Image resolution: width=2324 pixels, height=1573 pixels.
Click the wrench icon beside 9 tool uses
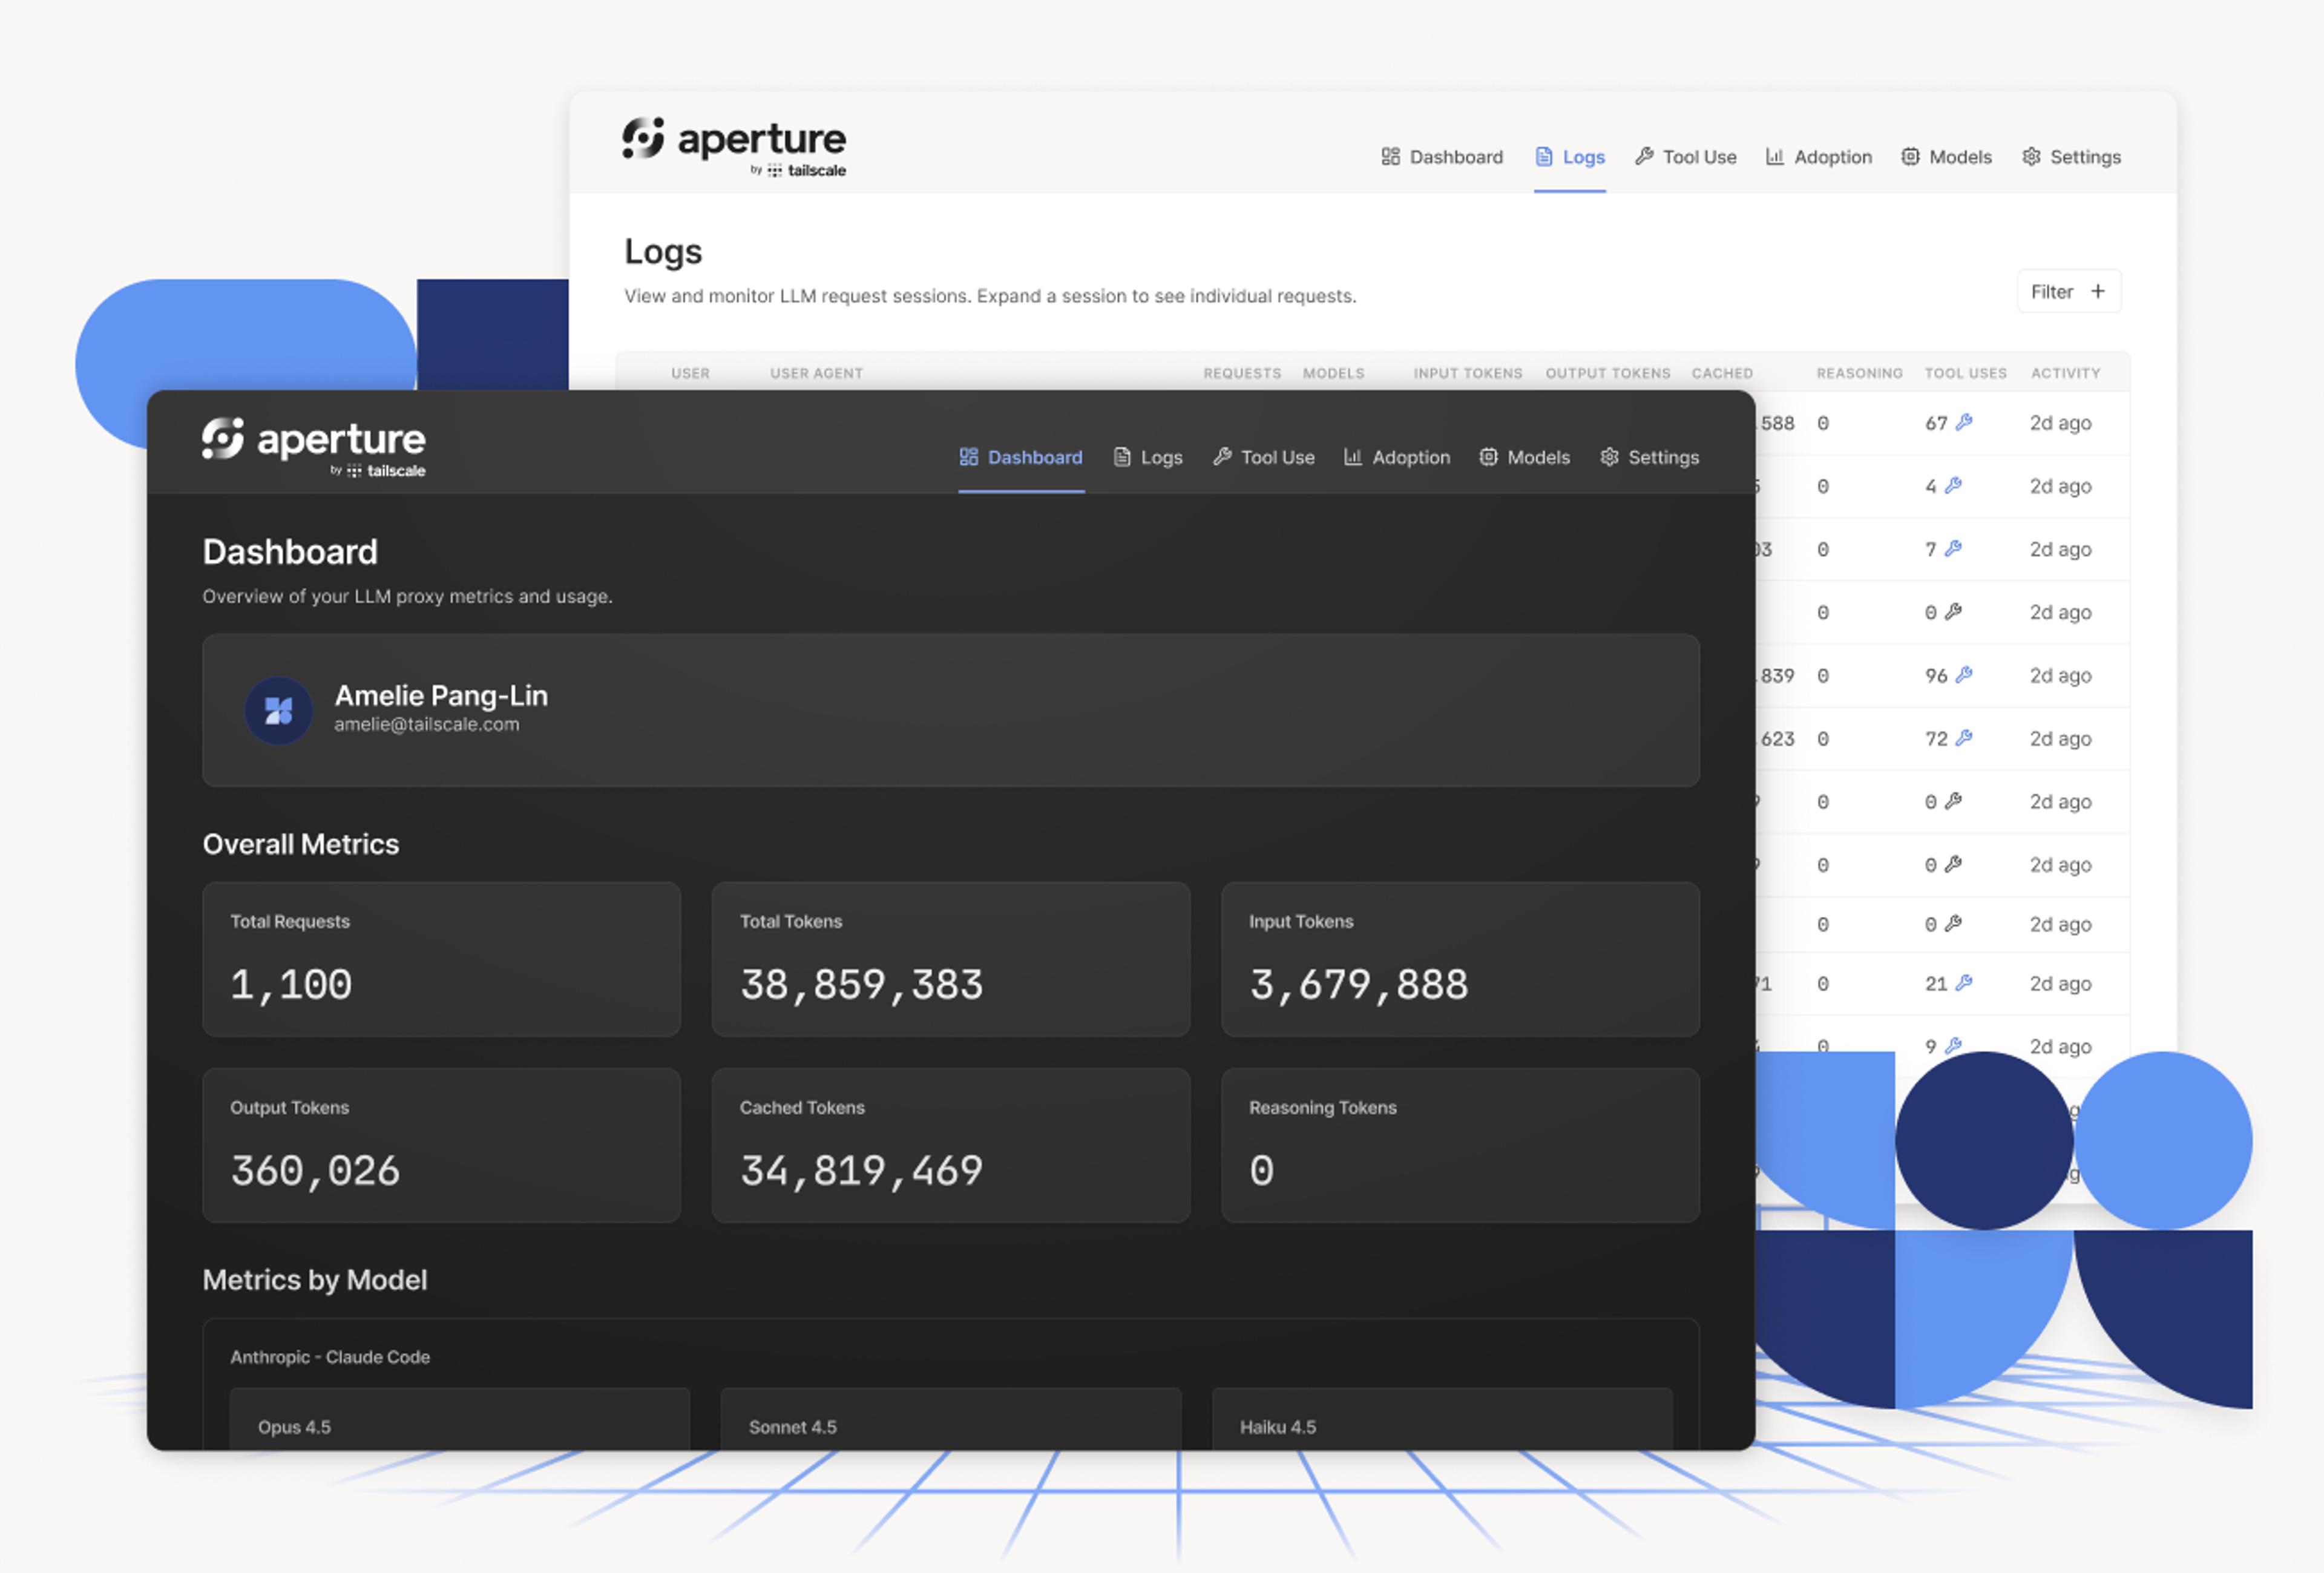click(x=1953, y=1046)
